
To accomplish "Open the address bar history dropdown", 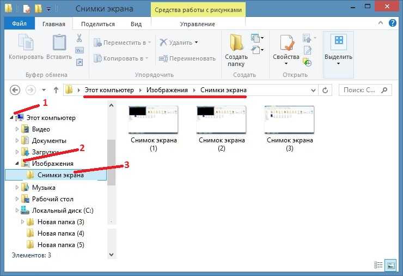I will [x=313, y=90].
